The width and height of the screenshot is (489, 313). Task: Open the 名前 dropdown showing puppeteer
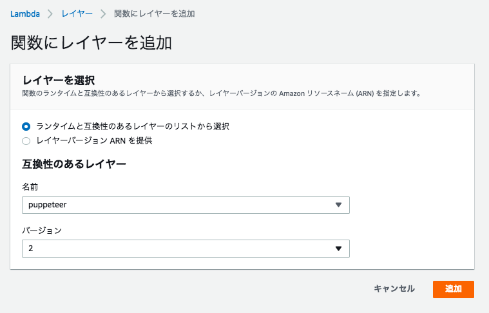(x=186, y=205)
